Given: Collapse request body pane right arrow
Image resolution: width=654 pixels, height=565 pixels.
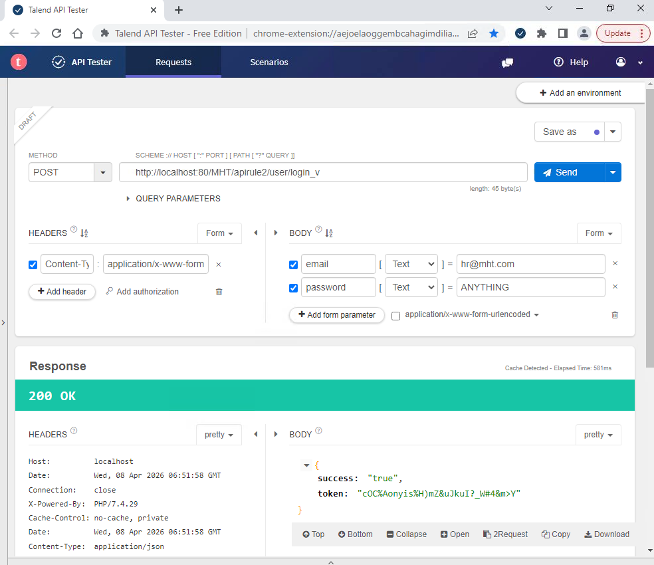Looking at the screenshot, I should pos(276,233).
